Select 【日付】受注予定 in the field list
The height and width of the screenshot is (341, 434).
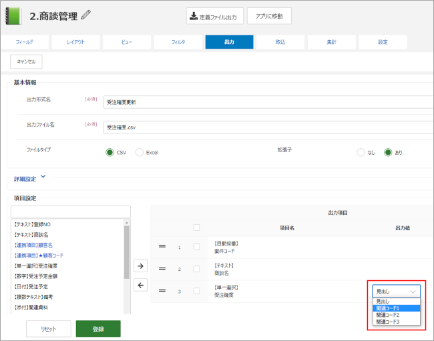pos(31,286)
